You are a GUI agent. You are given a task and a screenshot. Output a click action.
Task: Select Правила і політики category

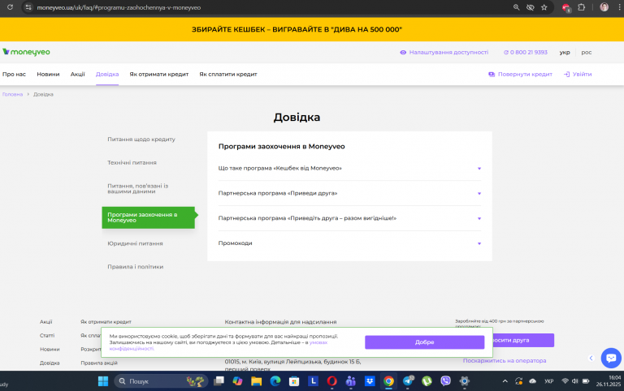tap(136, 267)
